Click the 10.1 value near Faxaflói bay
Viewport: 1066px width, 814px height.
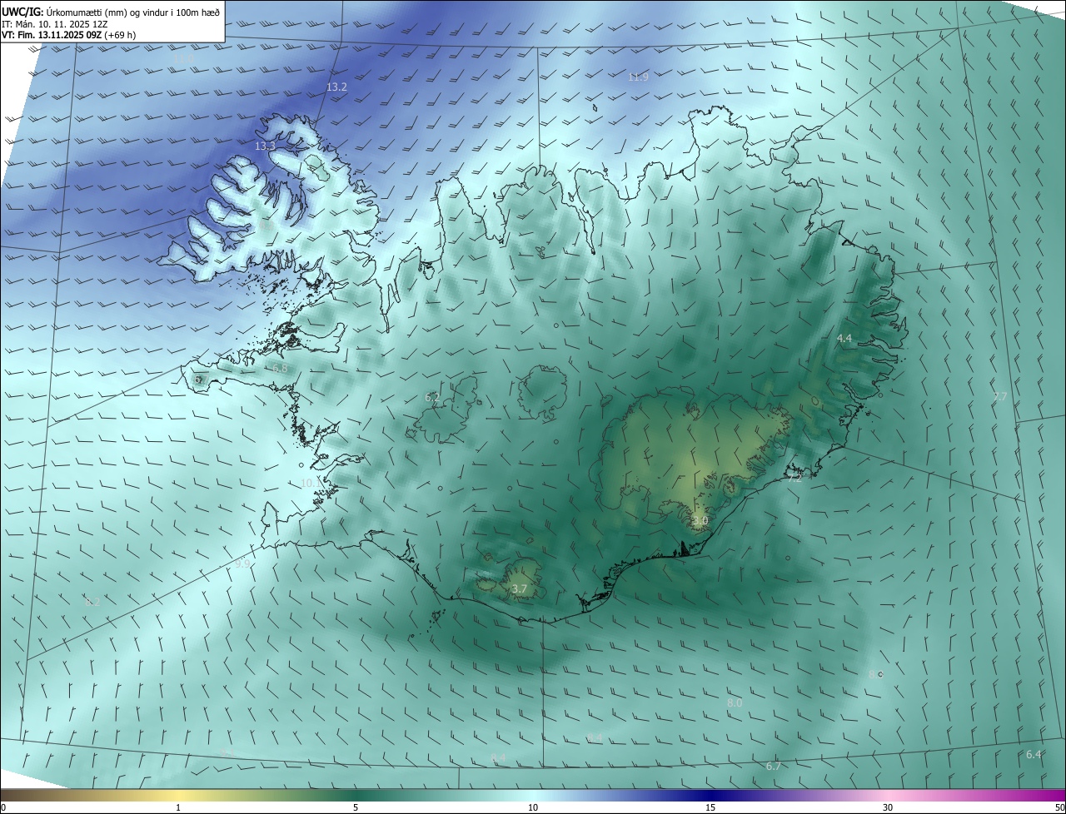[x=311, y=483]
